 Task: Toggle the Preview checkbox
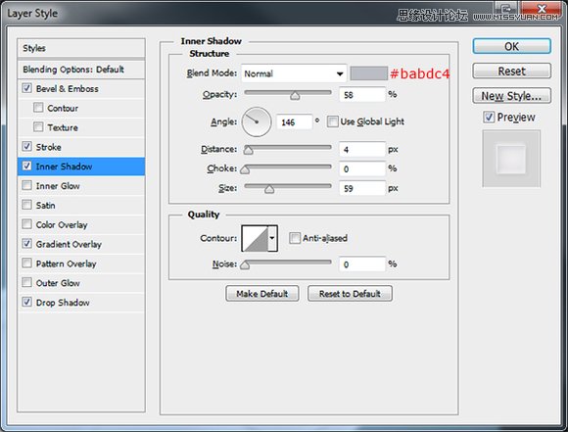pos(489,117)
